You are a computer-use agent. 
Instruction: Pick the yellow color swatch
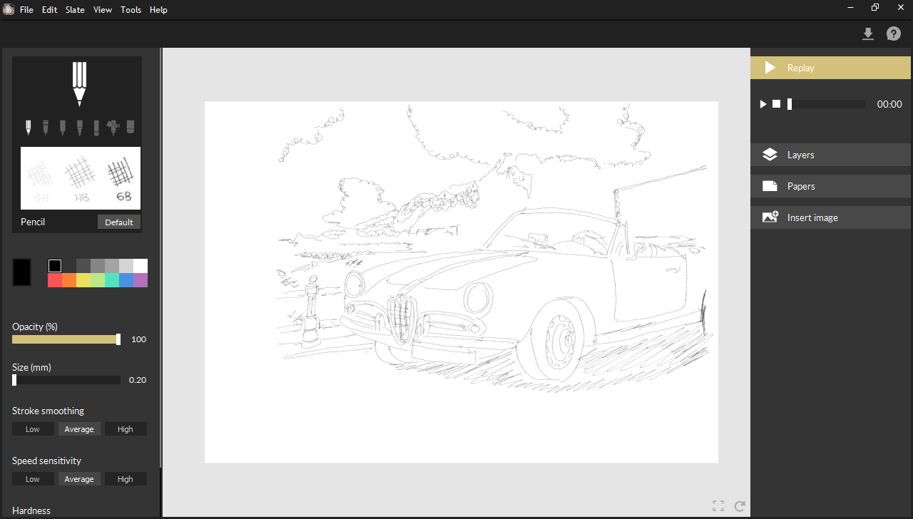click(83, 280)
